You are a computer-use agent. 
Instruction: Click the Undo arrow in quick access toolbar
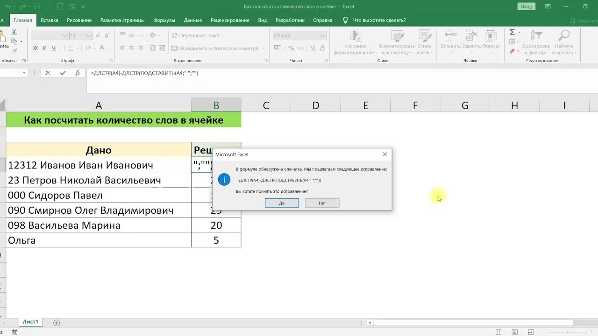point(9,7)
